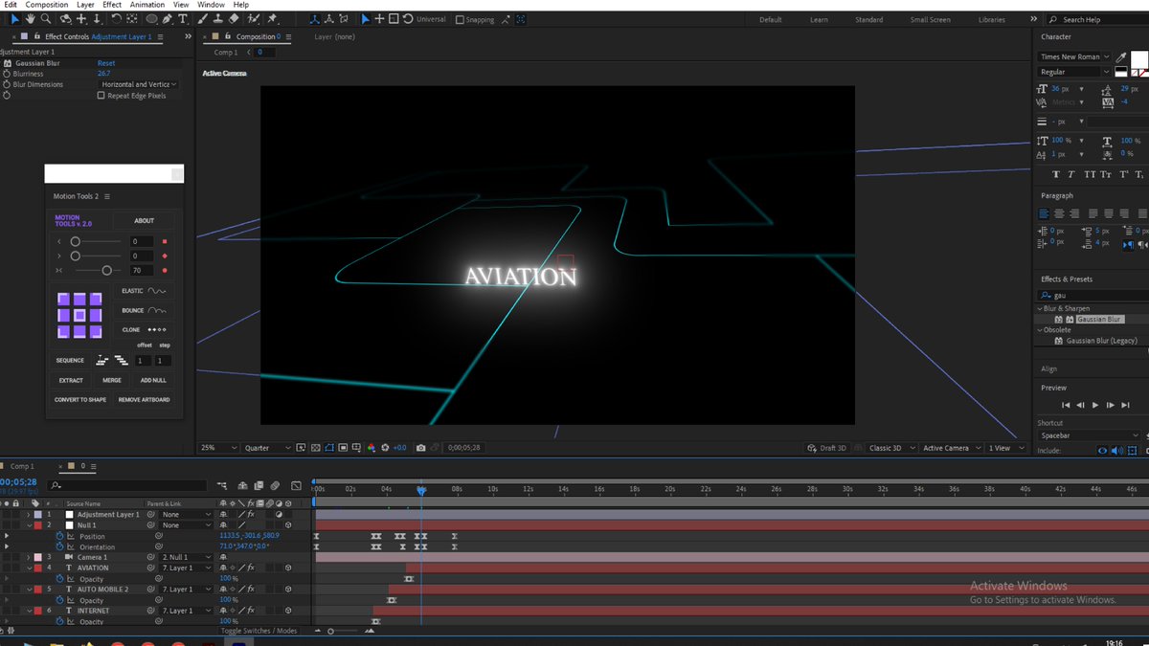Select the Roto Brush tool

[x=254, y=18]
